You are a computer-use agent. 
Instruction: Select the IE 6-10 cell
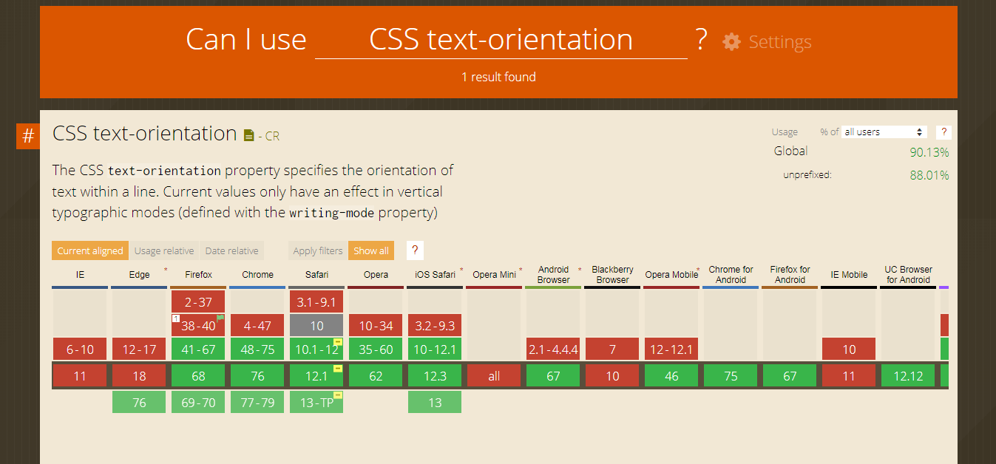click(x=80, y=349)
